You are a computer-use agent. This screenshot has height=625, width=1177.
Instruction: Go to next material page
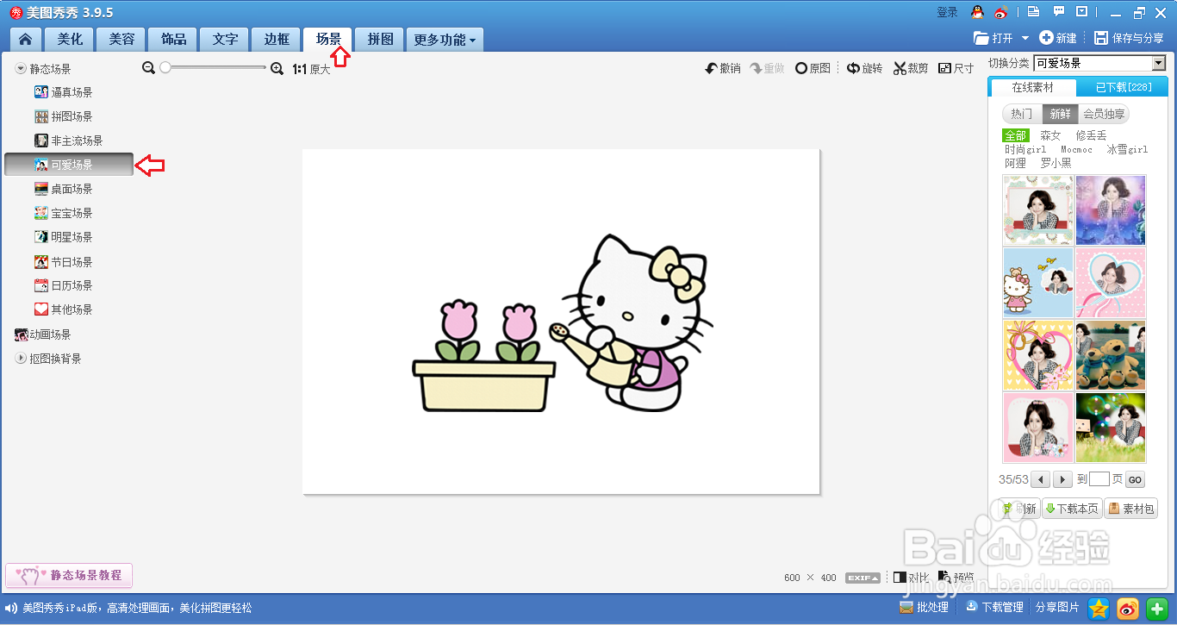[x=1063, y=479]
